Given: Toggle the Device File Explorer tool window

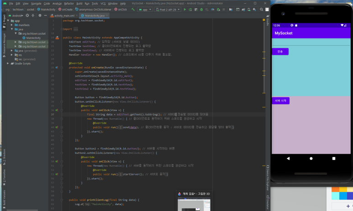Looking at the screenshot, I should pyautogui.click(x=268, y=178).
